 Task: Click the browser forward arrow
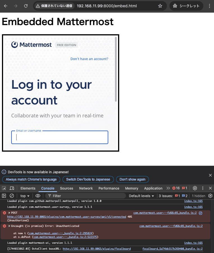[x=16, y=6]
